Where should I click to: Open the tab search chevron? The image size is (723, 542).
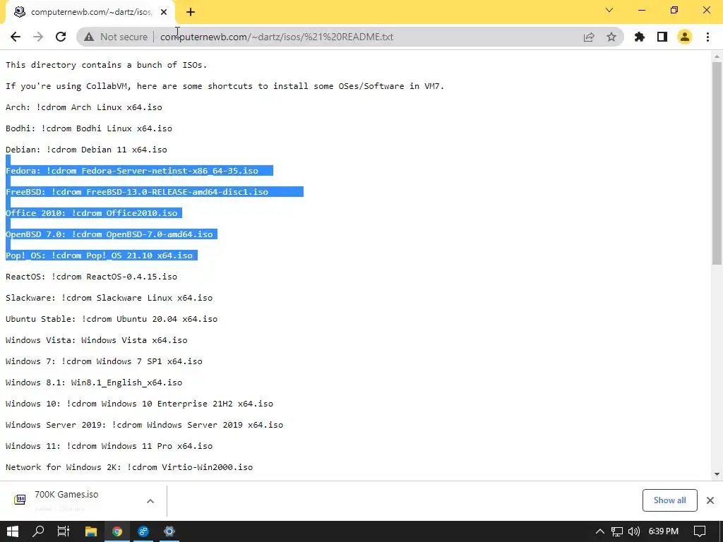pyautogui.click(x=609, y=10)
